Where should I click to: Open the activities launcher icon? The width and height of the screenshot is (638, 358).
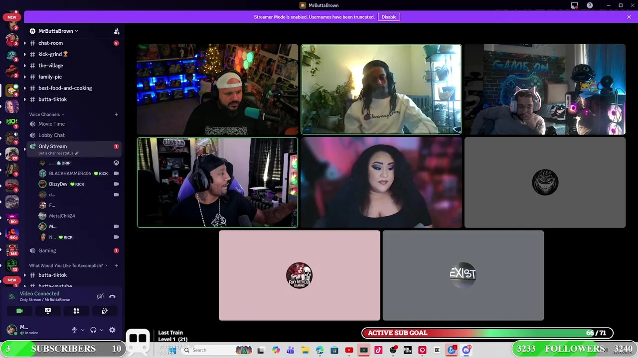76,311
